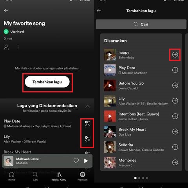
Task: Go back from Tambahkan lagu screen
Action: tap(99, 11)
